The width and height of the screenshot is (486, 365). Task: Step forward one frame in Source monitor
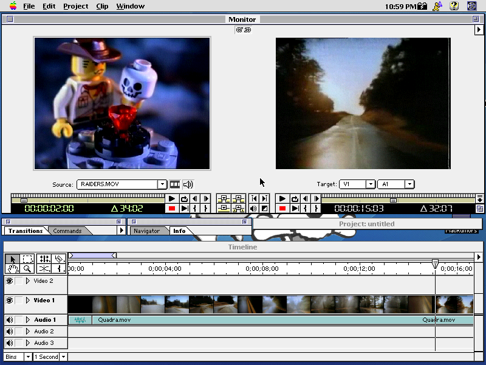(x=205, y=199)
